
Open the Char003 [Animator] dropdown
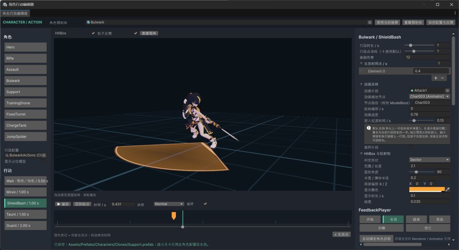(429, 97)
